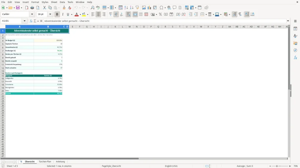Viewport: 300px width, 168px height.
Task: Click the horizontal scrollbar
Action: click(x=69, y=158)
